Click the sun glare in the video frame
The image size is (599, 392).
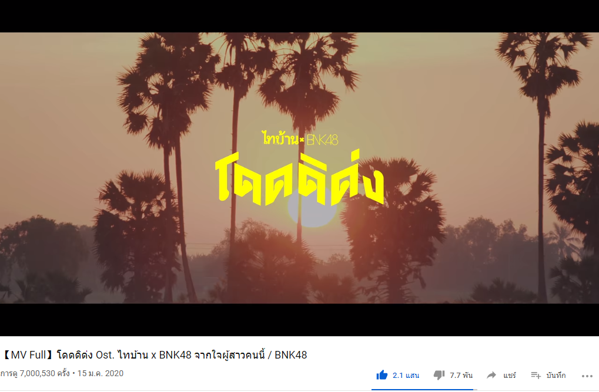(x=312, y=208)
